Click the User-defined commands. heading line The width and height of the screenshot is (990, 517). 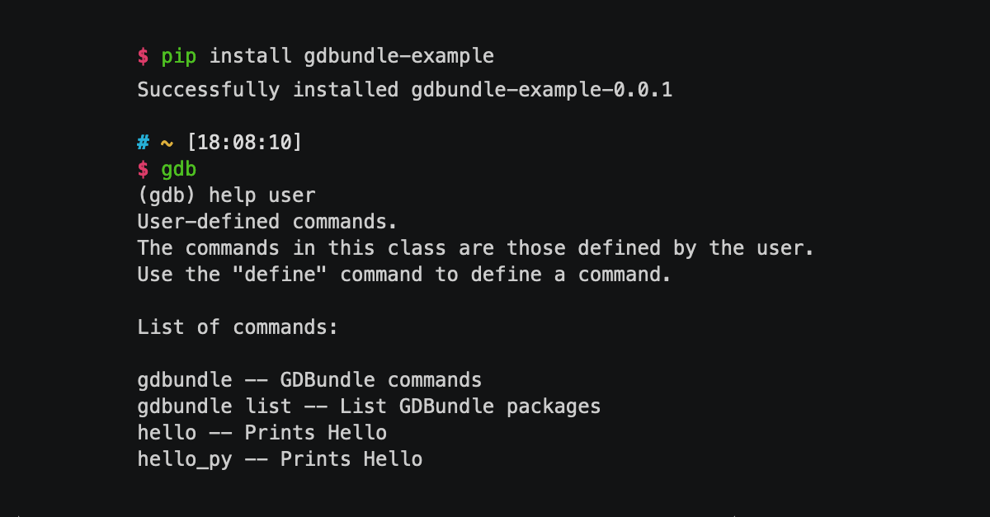click(268, 222)
